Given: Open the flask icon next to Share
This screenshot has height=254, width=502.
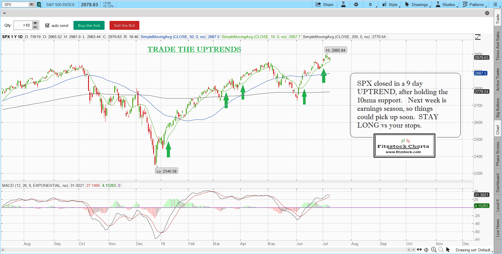Looking at the screenshot, I should tap(343, 4).
